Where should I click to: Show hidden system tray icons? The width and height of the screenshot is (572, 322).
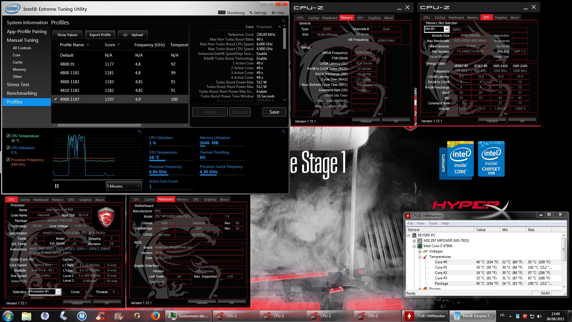tap(510, 316)
